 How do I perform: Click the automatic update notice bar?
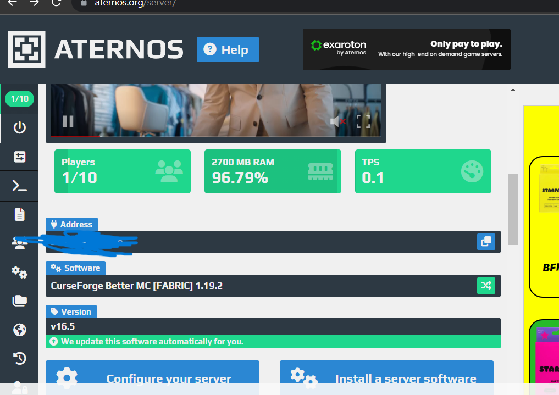273,342
